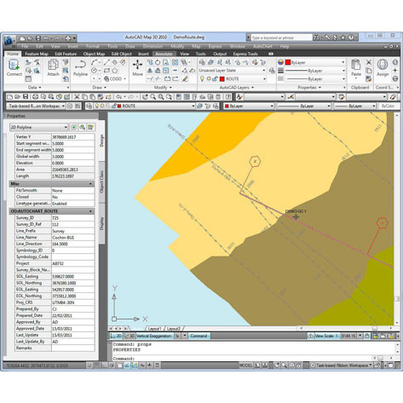
Task: Click Zoom magnifier in the standard toolbar
Action: point(153,97)
